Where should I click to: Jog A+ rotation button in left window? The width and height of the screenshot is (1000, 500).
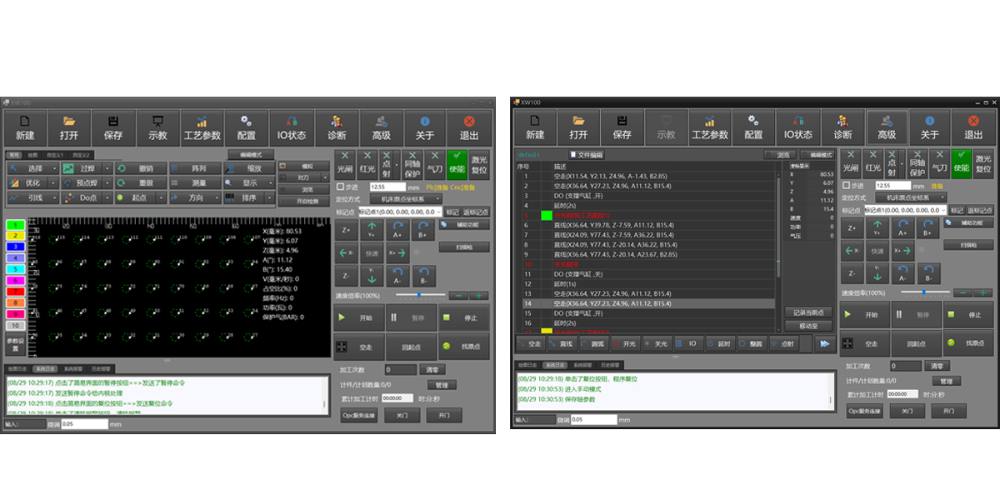pyautogui.click(x=397, y=229)
